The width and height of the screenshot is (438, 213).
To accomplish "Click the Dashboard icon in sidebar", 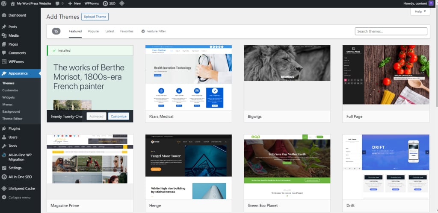I will [x=4, y=15].
